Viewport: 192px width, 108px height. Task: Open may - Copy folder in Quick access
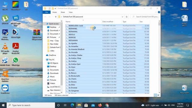tap(54, 40)
